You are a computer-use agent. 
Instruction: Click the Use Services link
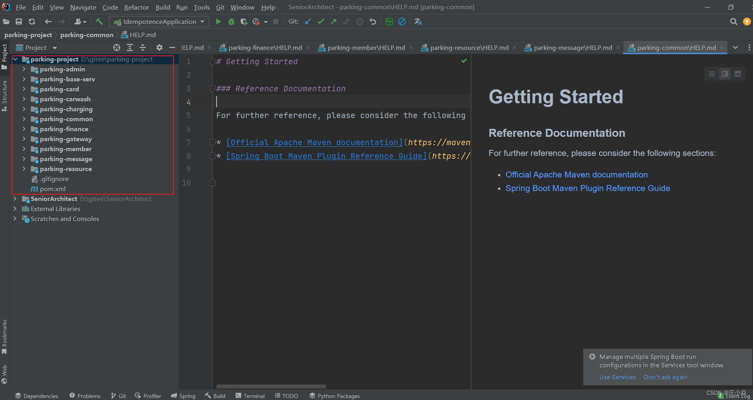point(617,377)
